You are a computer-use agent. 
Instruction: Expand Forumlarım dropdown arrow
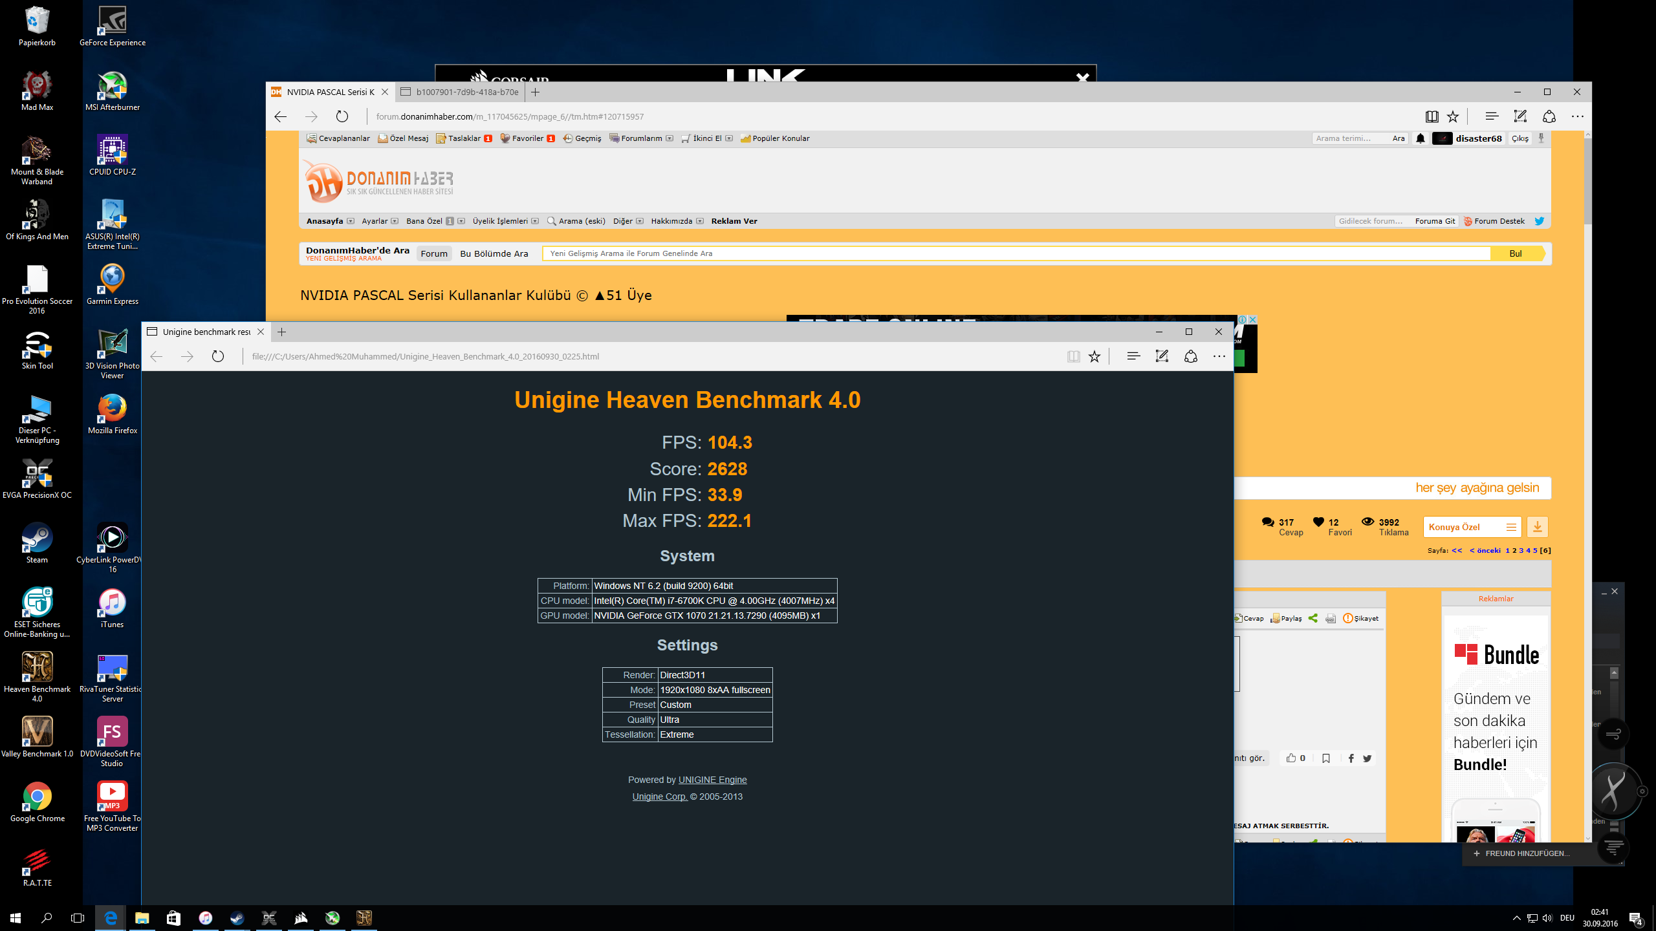[670, 138]
